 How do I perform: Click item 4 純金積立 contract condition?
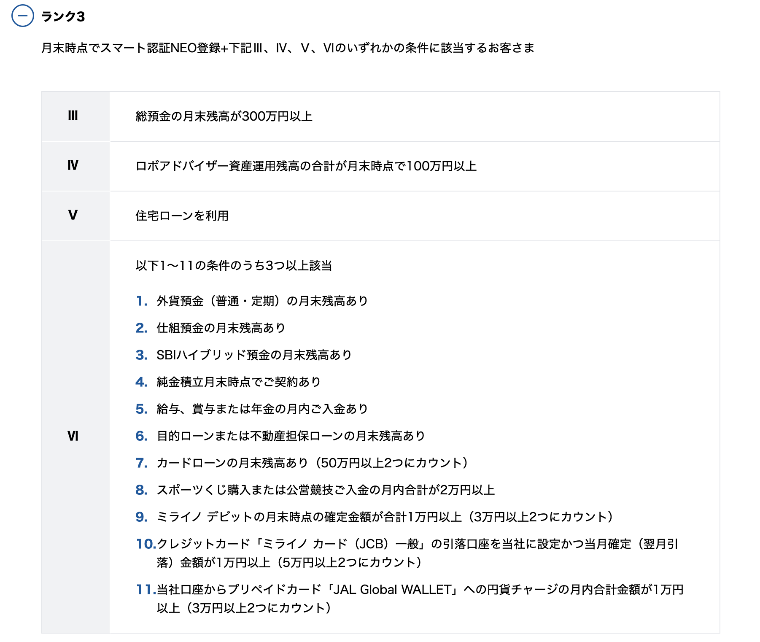(x=238, y=382)
